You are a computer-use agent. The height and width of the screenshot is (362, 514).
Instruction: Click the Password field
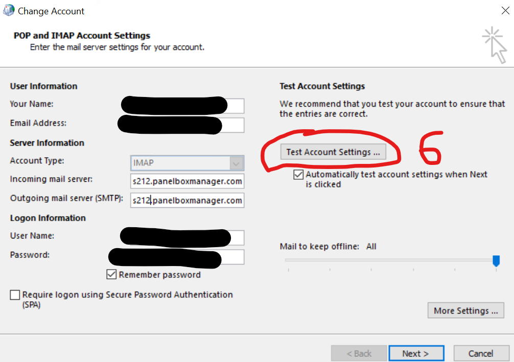coord(233,257)
